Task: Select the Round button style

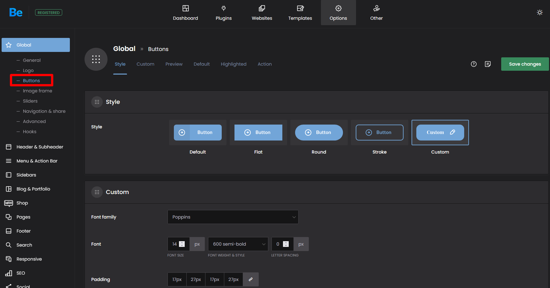Action: coord(319,133)
